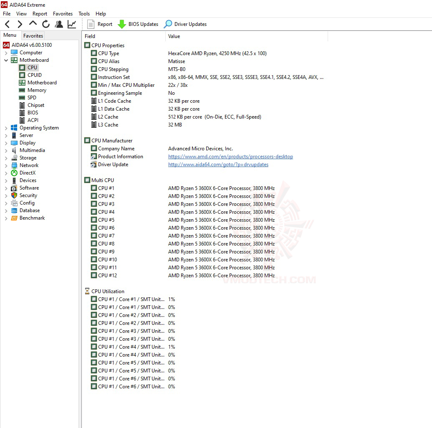This screenshot has width=432, height=428.
Task: Expand the Network tree node
Action: click(6, 165)
